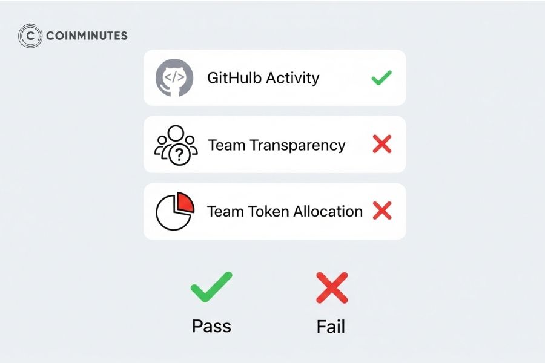Click the pie chart allocation icon
The height and width of the screenshot is (363, 545).
[x=175, y=211]
